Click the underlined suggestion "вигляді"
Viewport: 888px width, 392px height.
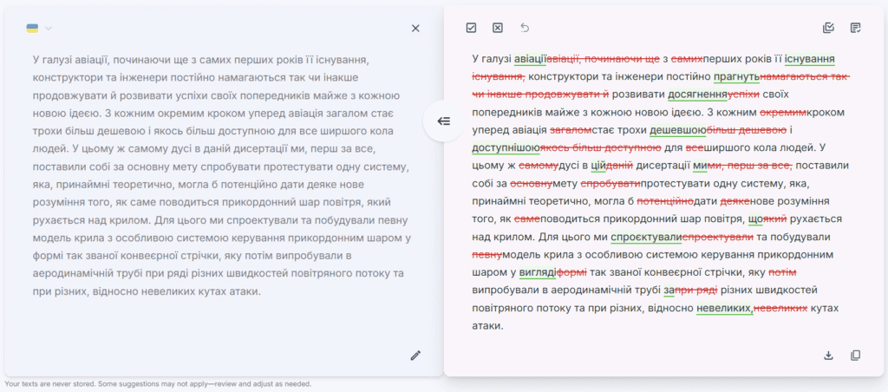tap(539, 272)
